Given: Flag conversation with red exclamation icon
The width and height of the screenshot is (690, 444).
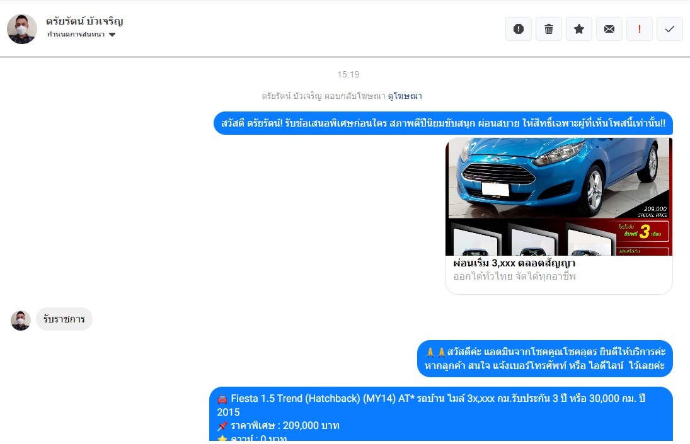Looking at the screenshot, I should (640, 29).
